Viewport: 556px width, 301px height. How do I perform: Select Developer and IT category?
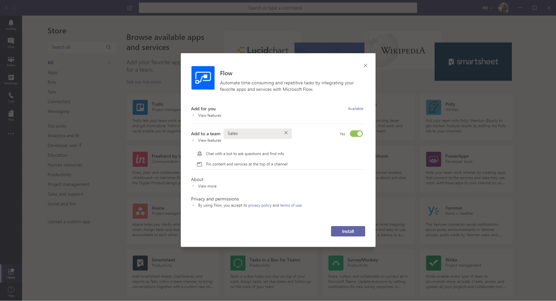point(65,146)
